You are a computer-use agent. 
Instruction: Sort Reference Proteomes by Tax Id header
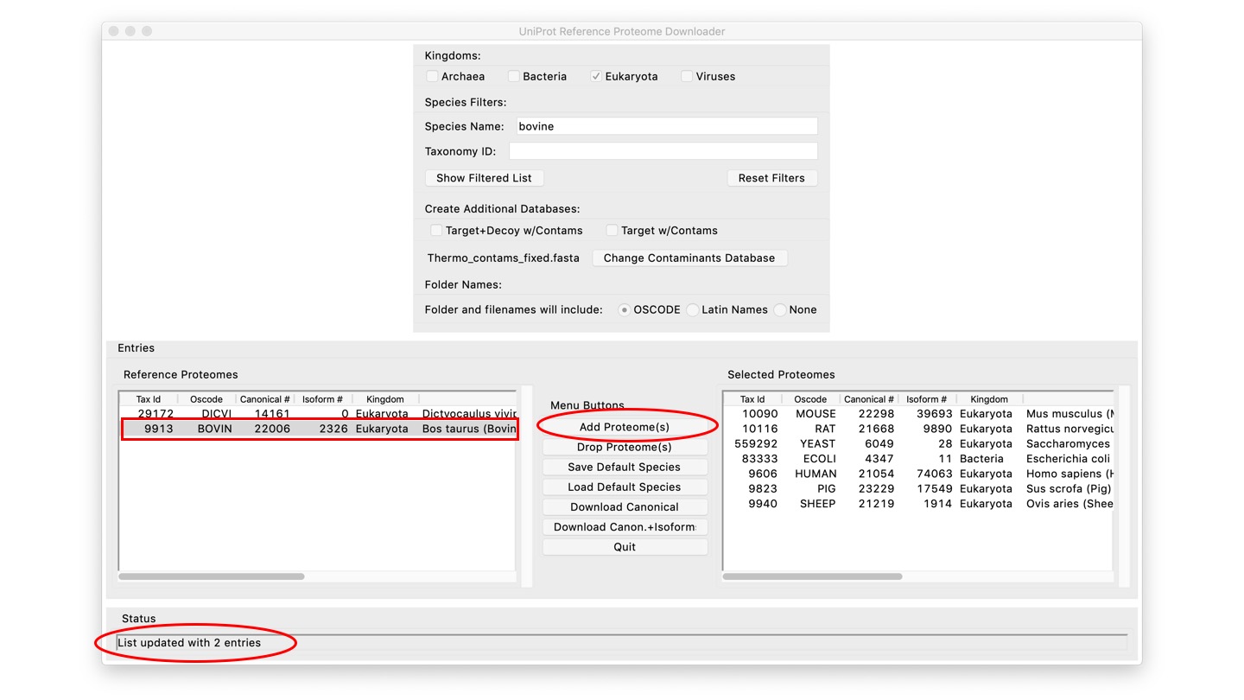[149, 399]
